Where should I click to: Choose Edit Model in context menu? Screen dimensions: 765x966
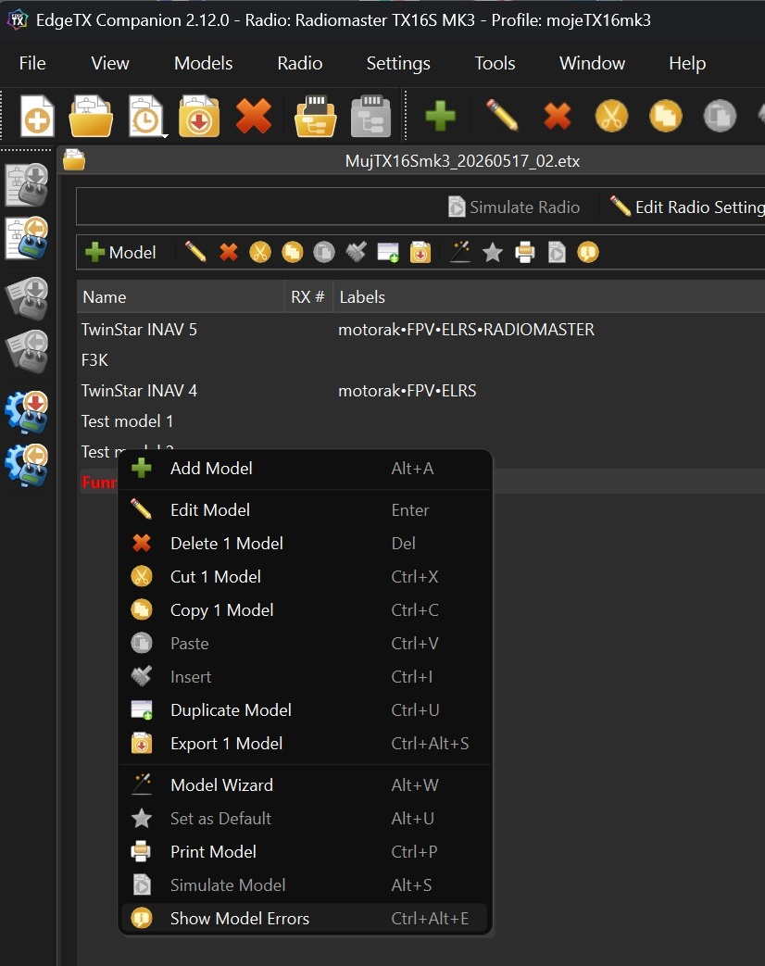point(305,510)
